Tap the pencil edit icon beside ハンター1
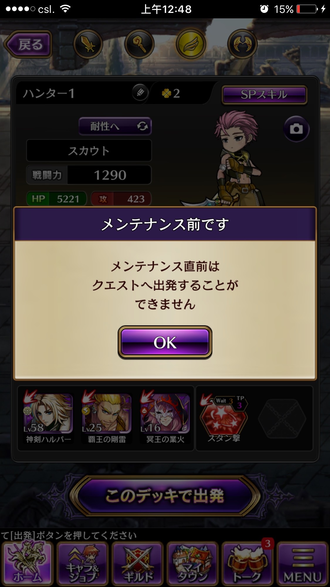This screenshot has width=330, height=587. click(140, 93)
